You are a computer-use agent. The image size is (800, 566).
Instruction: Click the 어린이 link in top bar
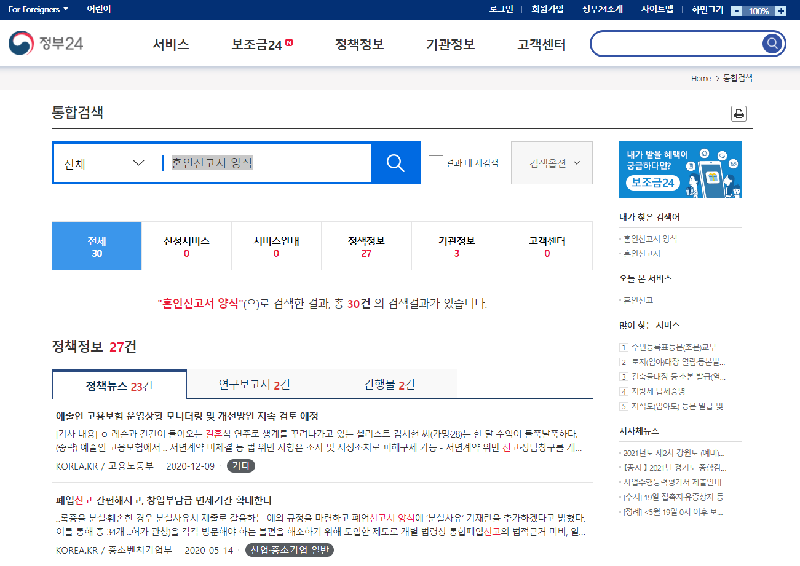pyautogui.click(x=99, y=9)
